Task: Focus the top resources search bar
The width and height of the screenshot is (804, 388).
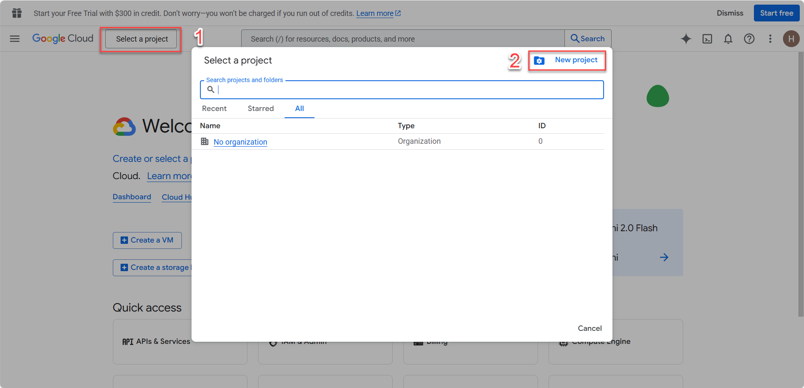Action: 403,39
